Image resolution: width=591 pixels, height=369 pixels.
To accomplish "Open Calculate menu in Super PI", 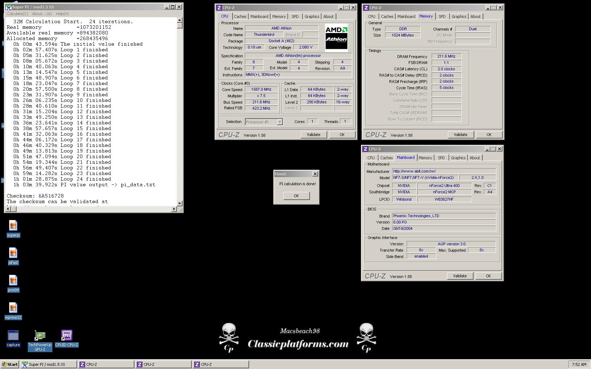I will coord(18,14).
